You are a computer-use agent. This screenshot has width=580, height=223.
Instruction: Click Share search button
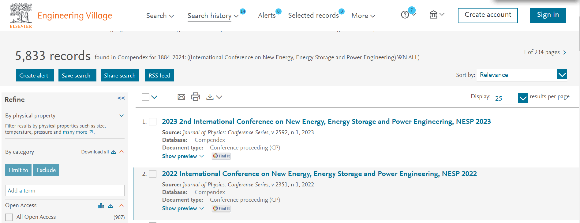[120, 75]
